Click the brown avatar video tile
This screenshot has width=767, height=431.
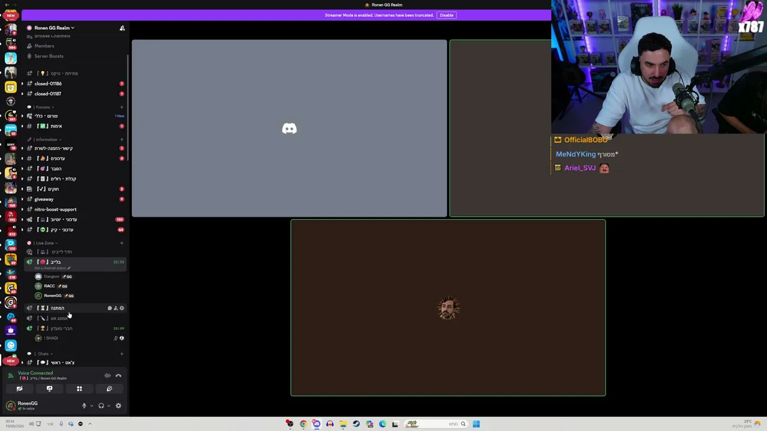point(448,308)
